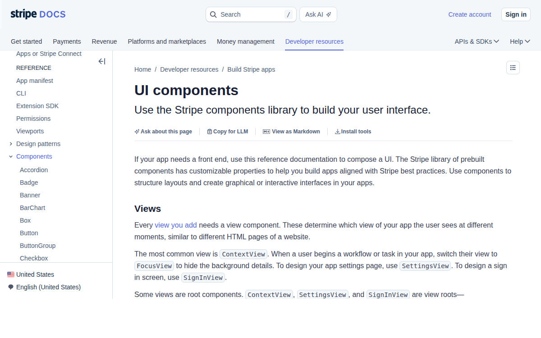Click Developer resources breadcrumb link
Image resolution: width=541 pixels, height=338 pixels.
click(x=189, y=69)
